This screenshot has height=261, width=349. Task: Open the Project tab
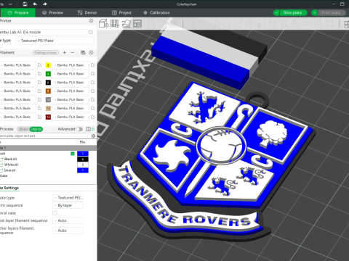click(x=121, y=12)
